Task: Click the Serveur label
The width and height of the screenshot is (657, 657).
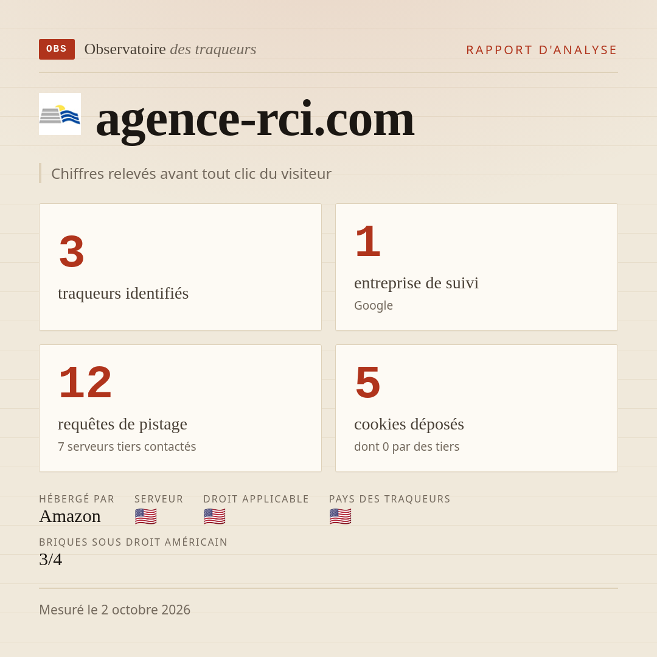Action: click(159, 499)
